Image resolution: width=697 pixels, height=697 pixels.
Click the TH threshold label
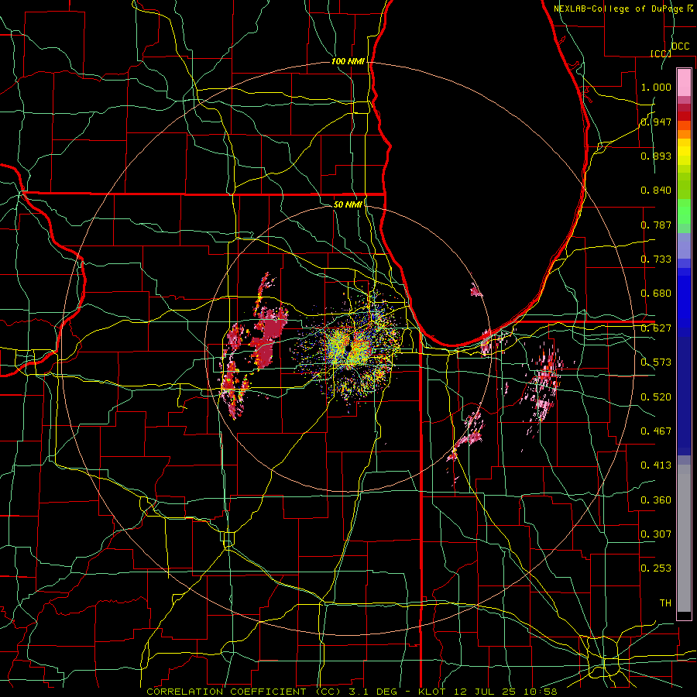(665, 603)
